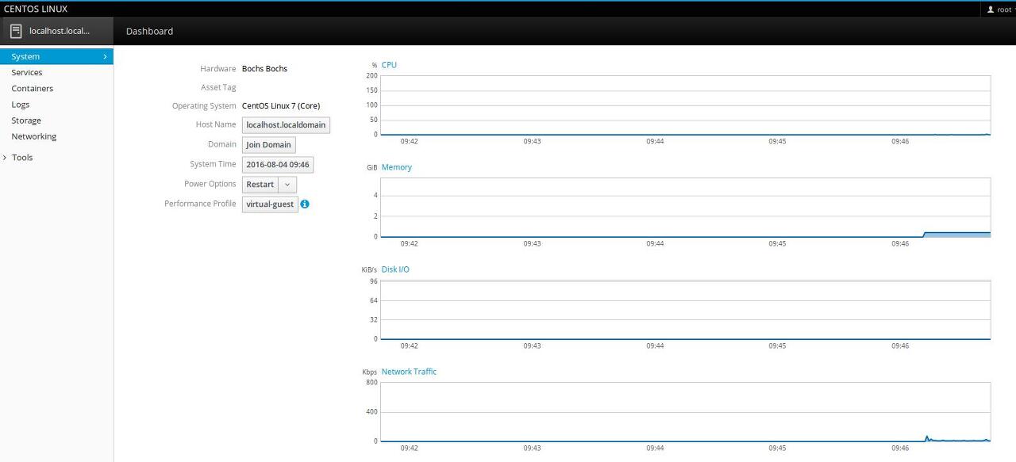Click the server host icon beside localhost
The height and width of the screenshot is (462, 1016).
(x=16, y=31)
